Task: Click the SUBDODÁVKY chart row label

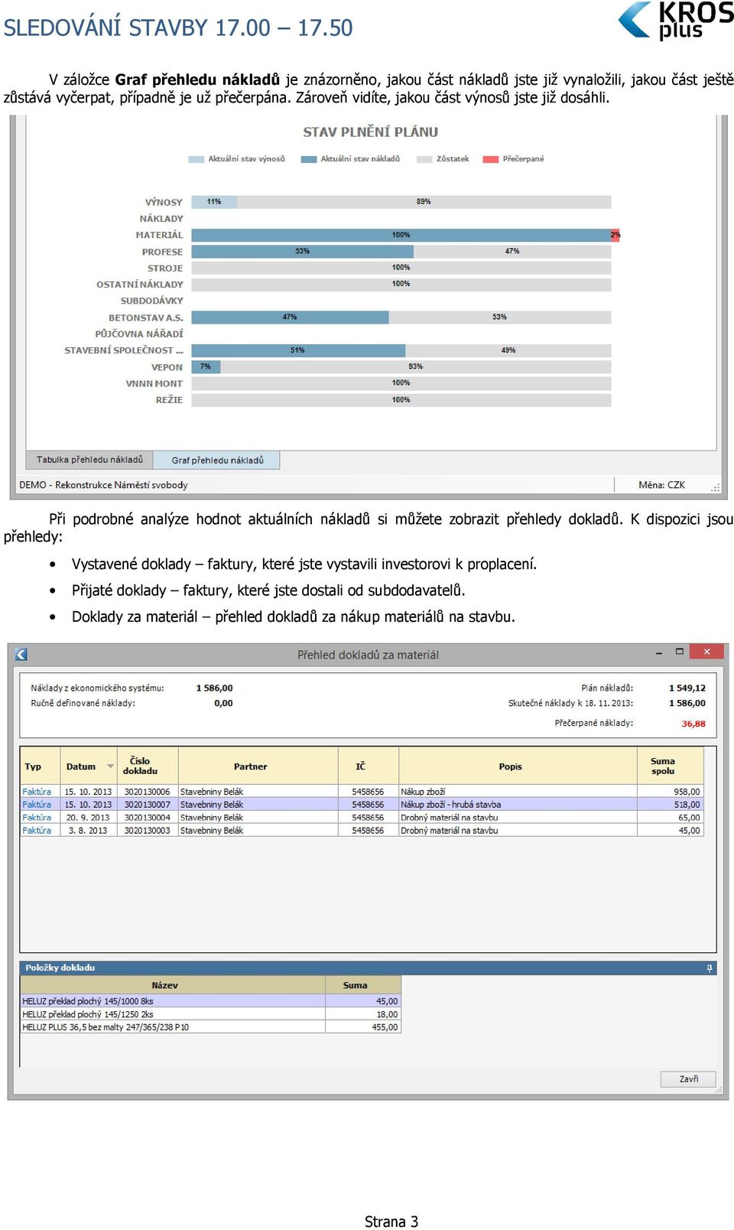Action: [x=152, y=301]
